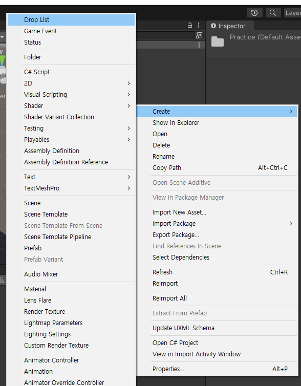Select Assembly Definition Reference entry
301x386 pixels.
[x=71, y=162]
